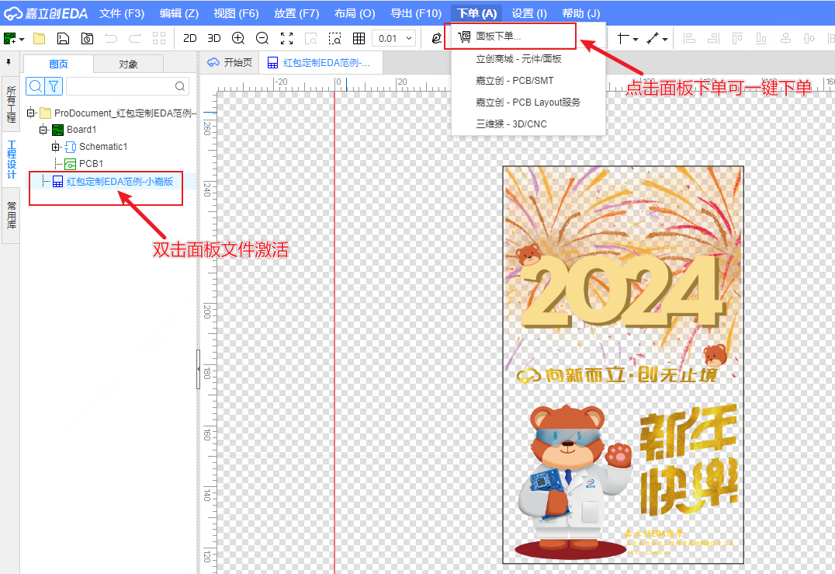Click the 下单 (A) menu header
The height and width of the screenshot is (574, 835).
[476, 13]
